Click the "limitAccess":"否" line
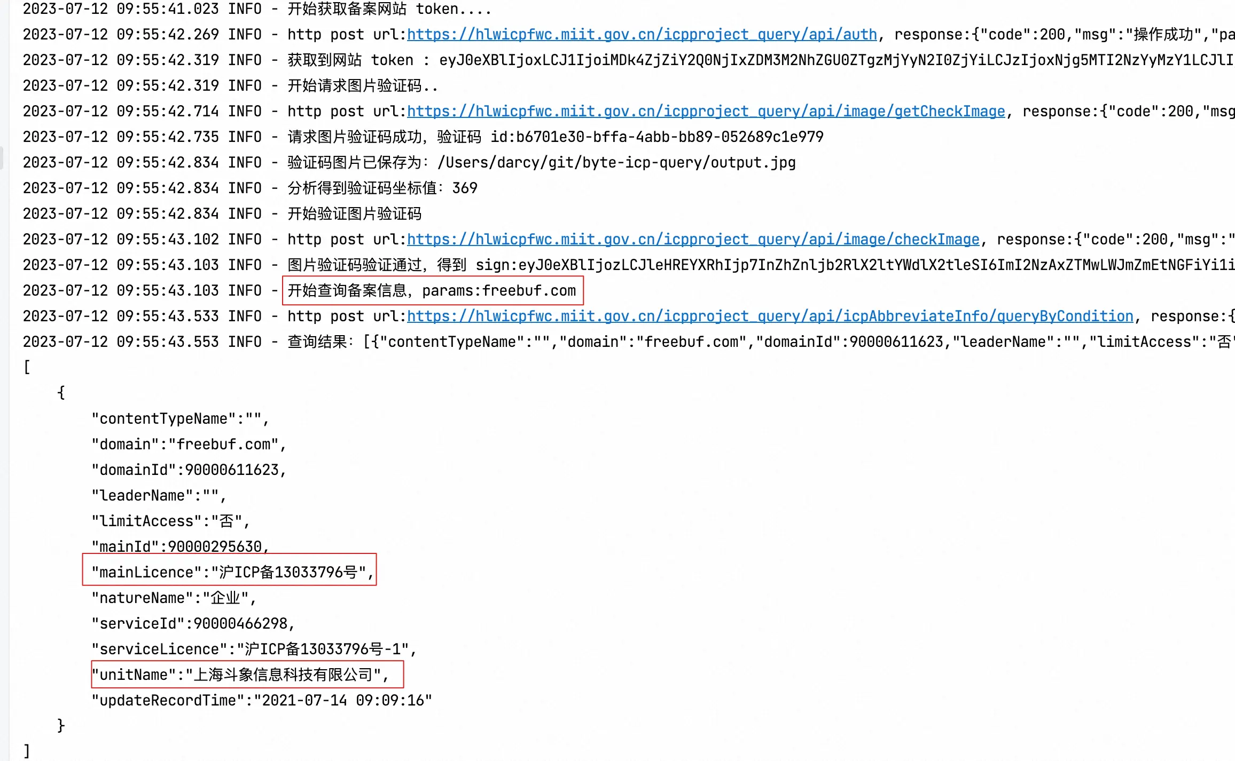Viewport: 1235px width, 761px height. [170, 521]
